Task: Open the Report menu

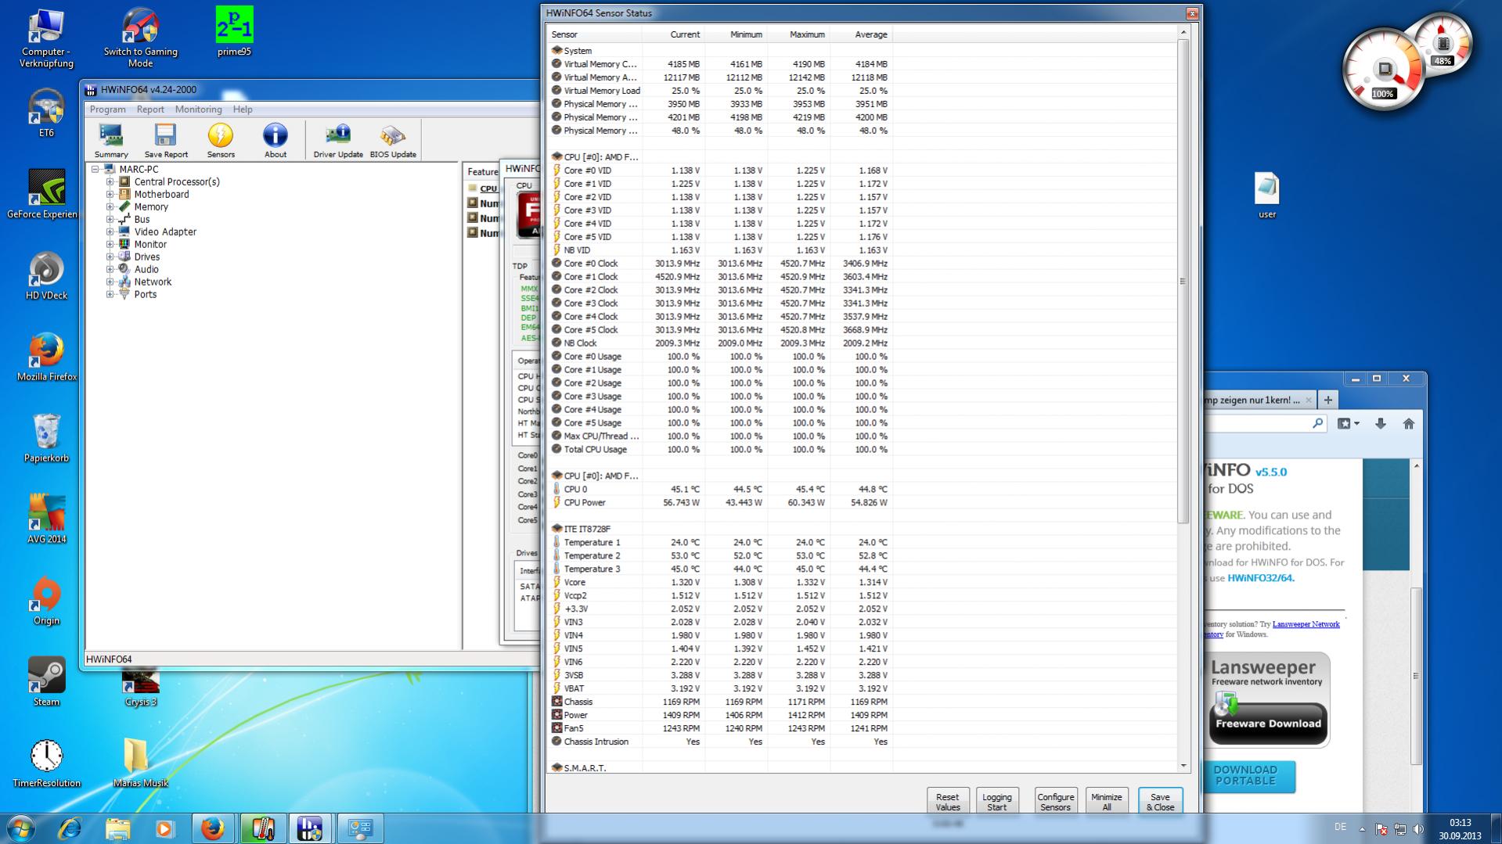Action: (150, 110)
